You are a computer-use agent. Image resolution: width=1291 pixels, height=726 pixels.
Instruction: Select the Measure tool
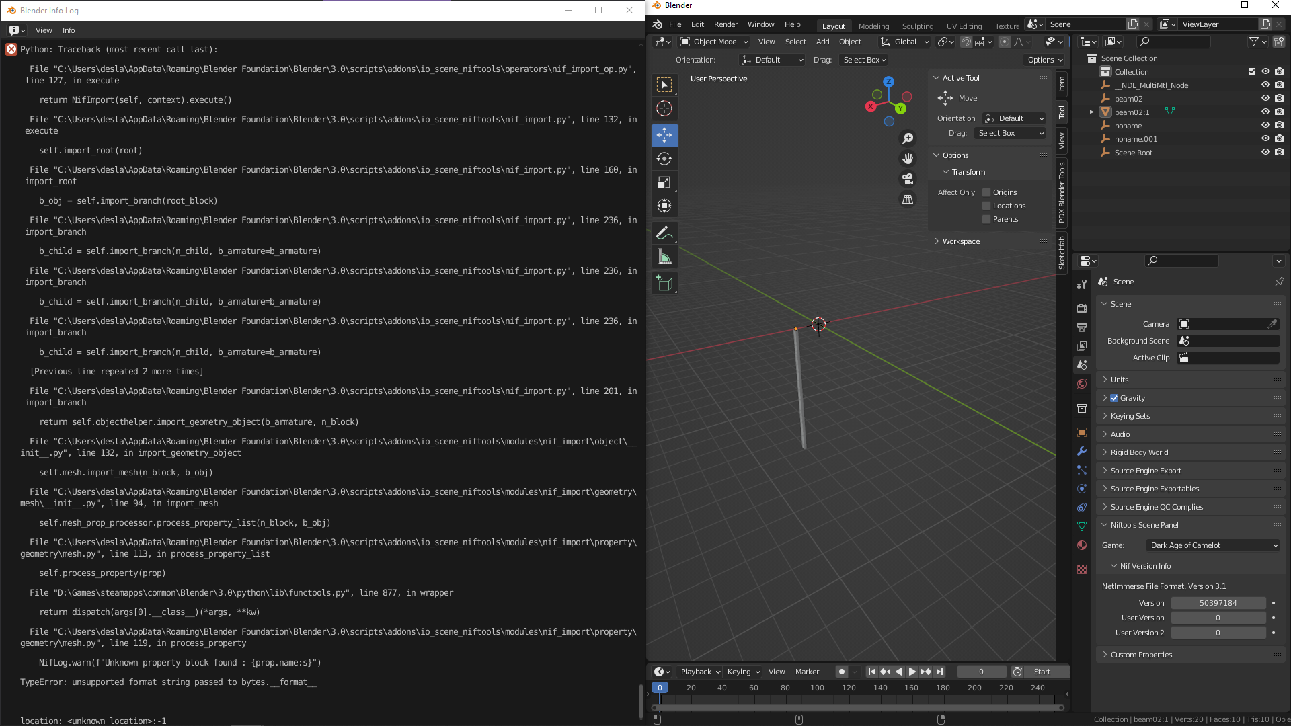point(664,256)
